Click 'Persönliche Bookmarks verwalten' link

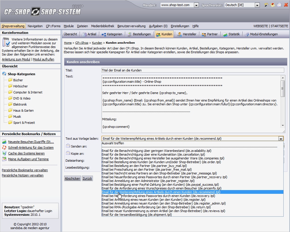point(25,170)
